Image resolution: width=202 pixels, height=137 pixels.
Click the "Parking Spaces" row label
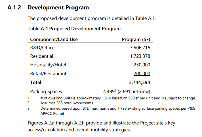tap(46, 92)
